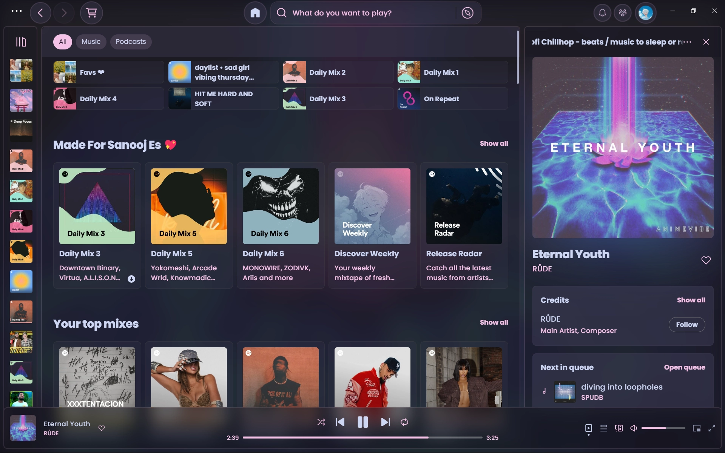Open daylist sad girl vibing shortcut
This screenshot has height=453, width=725.
coord(224,72)
